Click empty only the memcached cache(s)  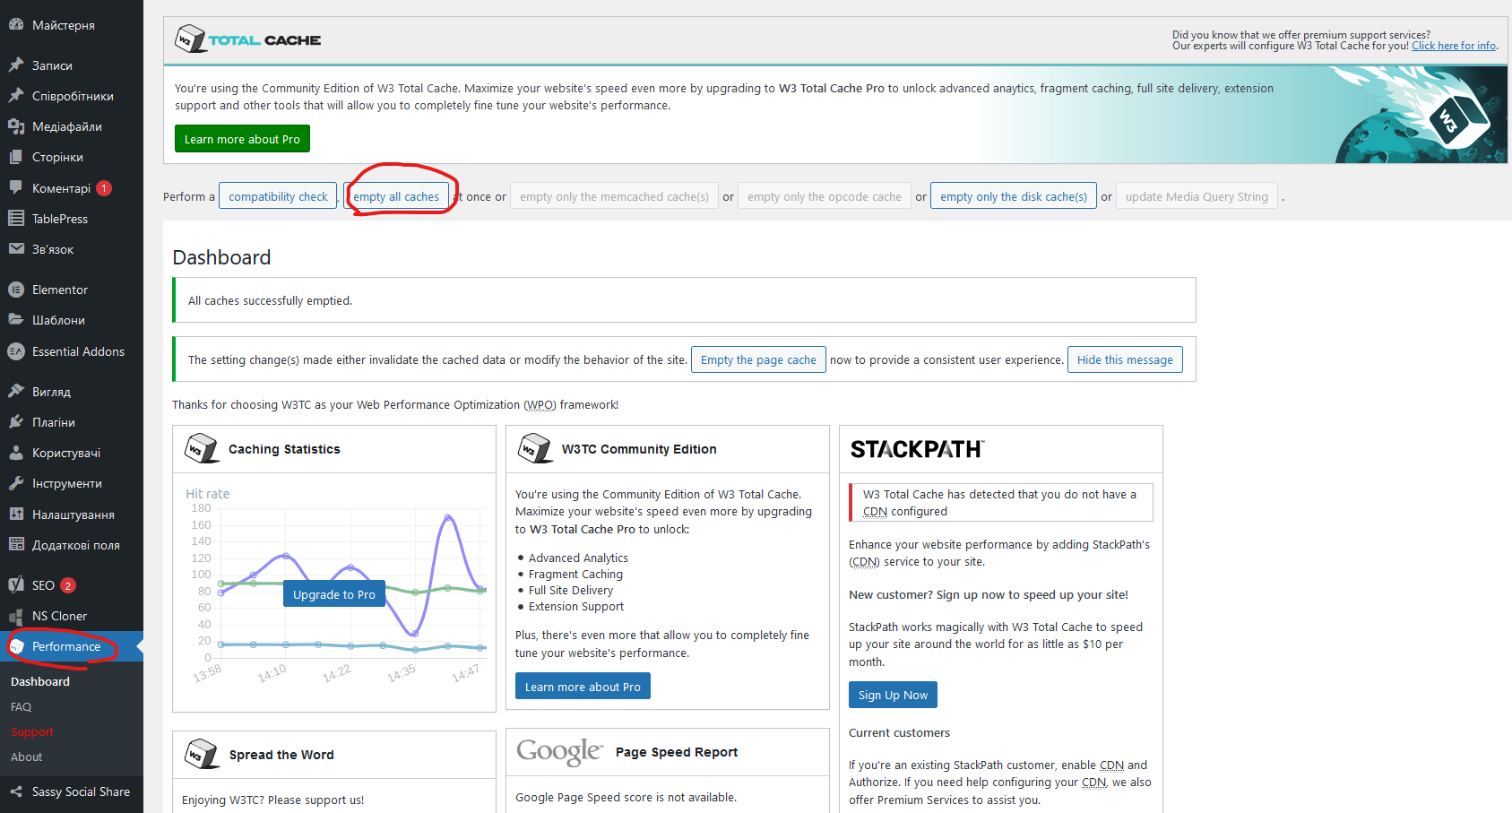click(614, 196)
